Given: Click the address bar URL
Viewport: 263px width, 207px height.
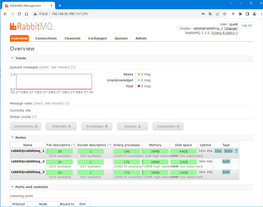Looking at the screenshot, I should click(70, 14).
